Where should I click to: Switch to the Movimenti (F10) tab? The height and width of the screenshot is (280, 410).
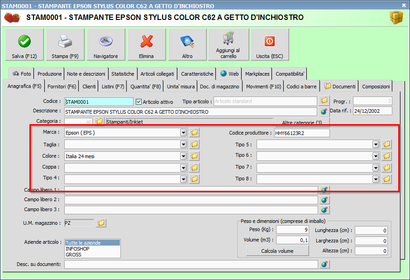click(x=263, y=87)
